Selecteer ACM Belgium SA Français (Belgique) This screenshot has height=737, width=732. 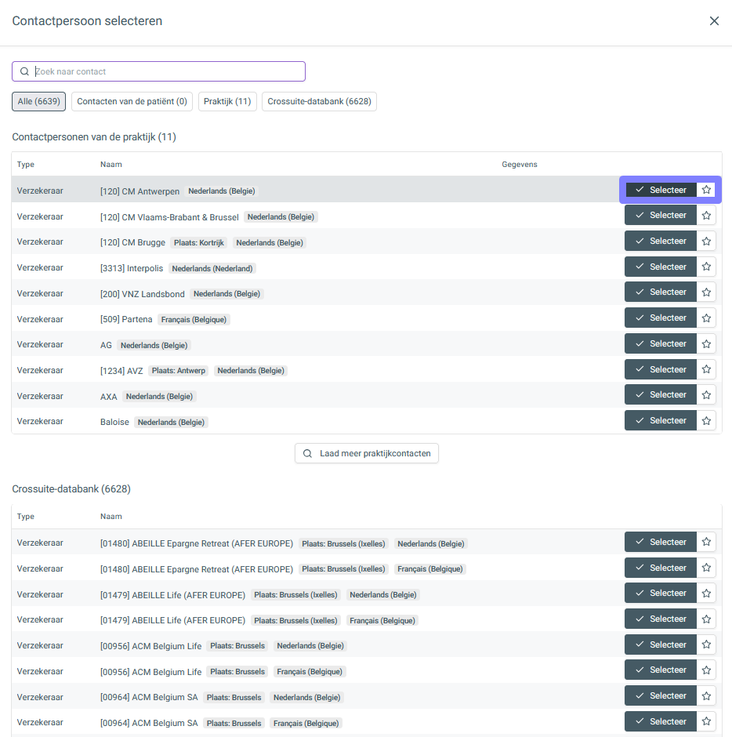point(661,721)
